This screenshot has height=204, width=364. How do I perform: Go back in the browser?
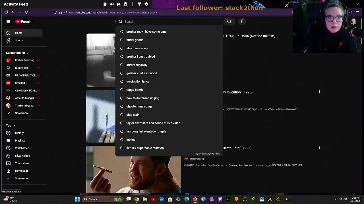[x=13, y=12]
